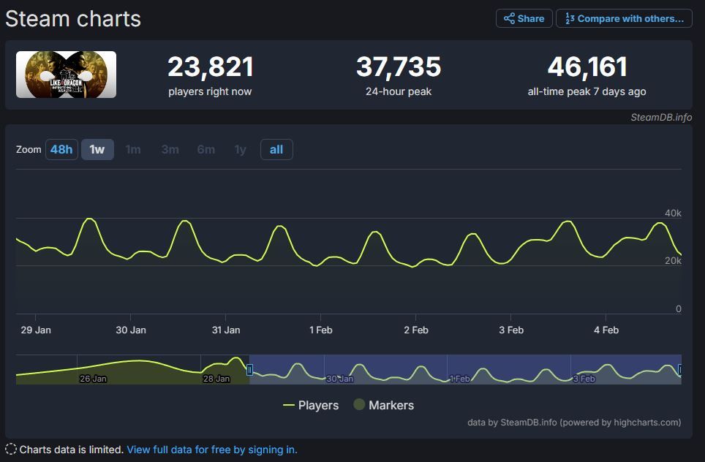705x462 pixels.
Task: Grab the right navigator range handle
Action: (x=680, y=370)
